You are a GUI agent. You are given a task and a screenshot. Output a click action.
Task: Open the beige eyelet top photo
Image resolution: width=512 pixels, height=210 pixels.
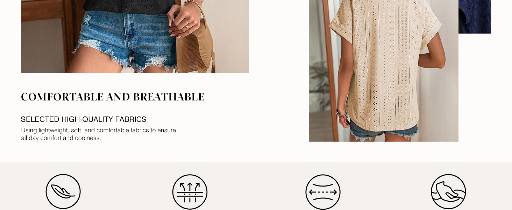(384, 71)
